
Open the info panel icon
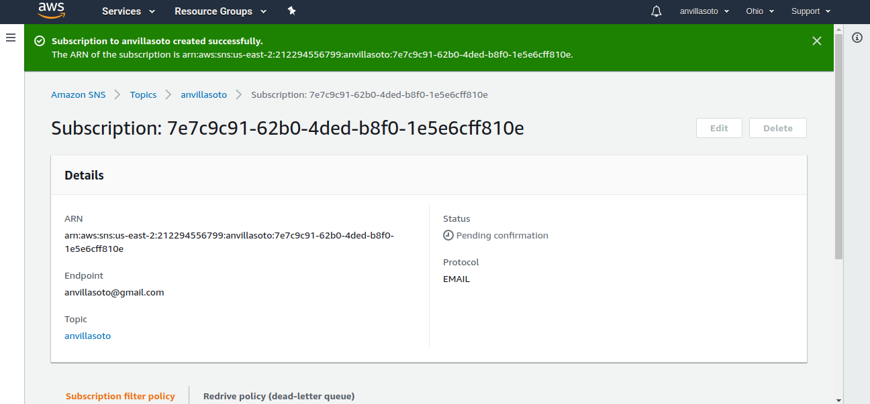tap(857, 38)
